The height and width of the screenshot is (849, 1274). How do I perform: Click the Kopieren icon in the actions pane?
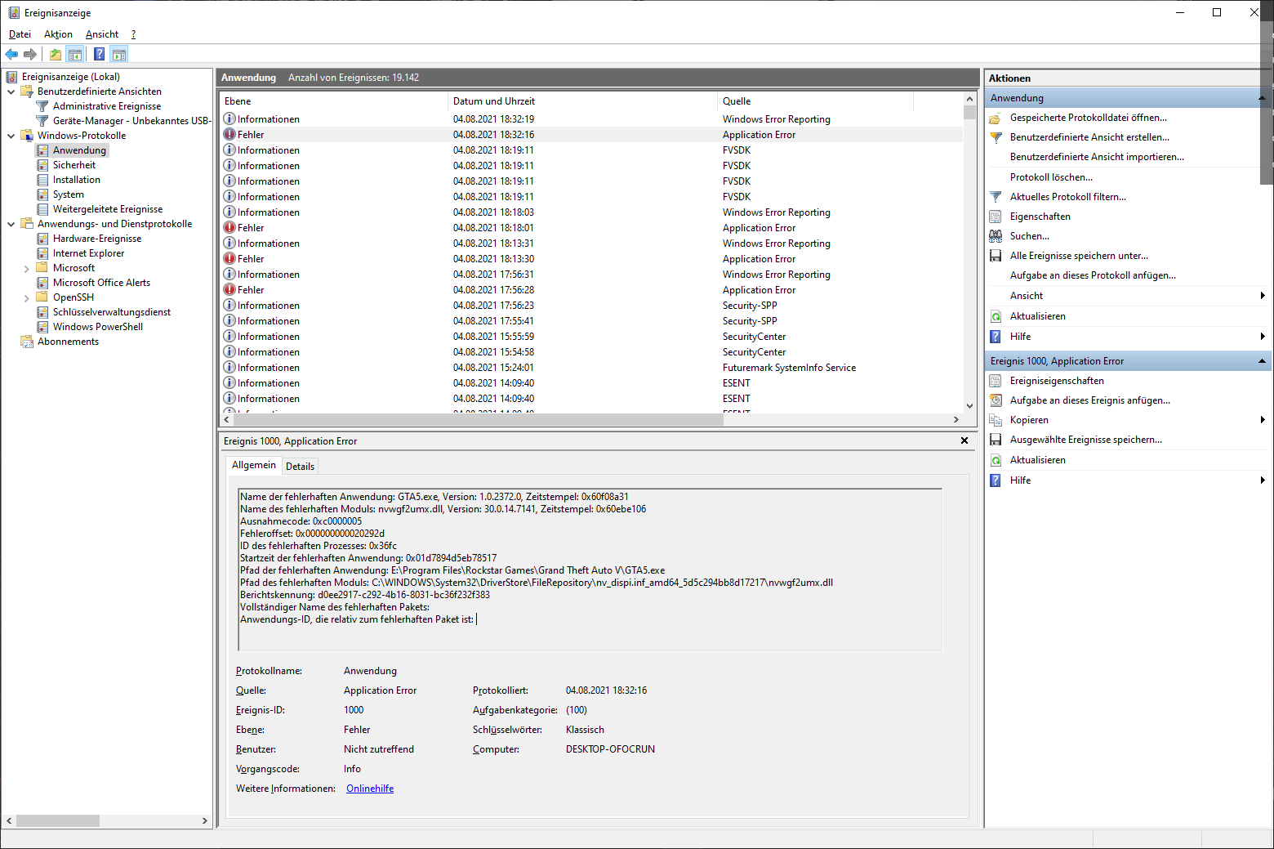coord(996,420)
